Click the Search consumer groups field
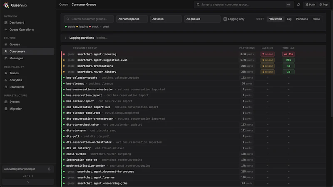The width and height of the screenshot is (333, 187). coord(89,19)
